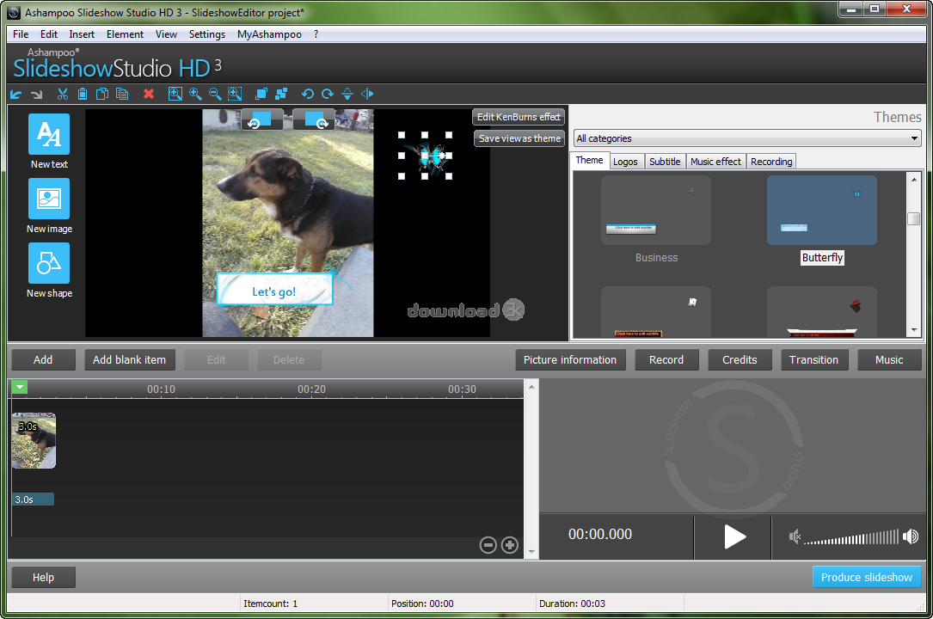Zoom out the timeline with minus icon
Image resolution: width=933 pixels, height=619 pixels.
pyautogui.click(x=488, y=545)
